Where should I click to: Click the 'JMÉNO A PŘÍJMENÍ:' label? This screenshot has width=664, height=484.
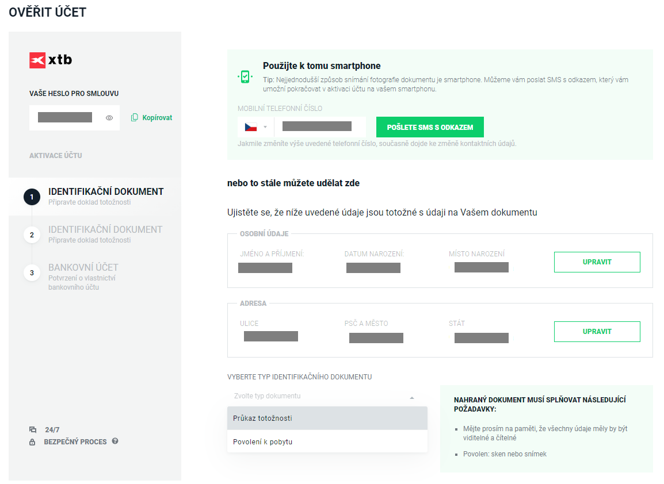point(272,254)
